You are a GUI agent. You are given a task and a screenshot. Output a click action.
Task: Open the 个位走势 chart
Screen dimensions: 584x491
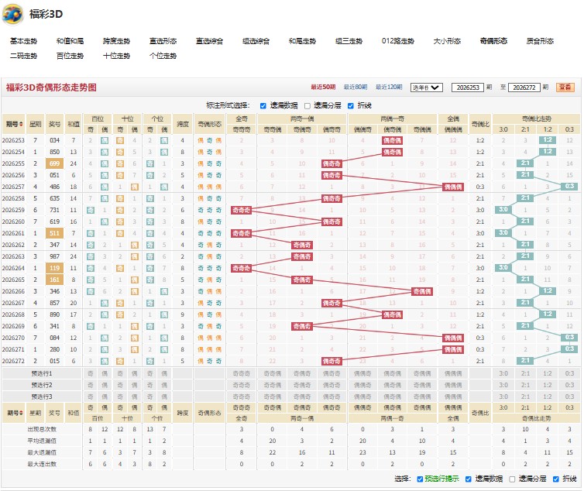click(163, 56)
